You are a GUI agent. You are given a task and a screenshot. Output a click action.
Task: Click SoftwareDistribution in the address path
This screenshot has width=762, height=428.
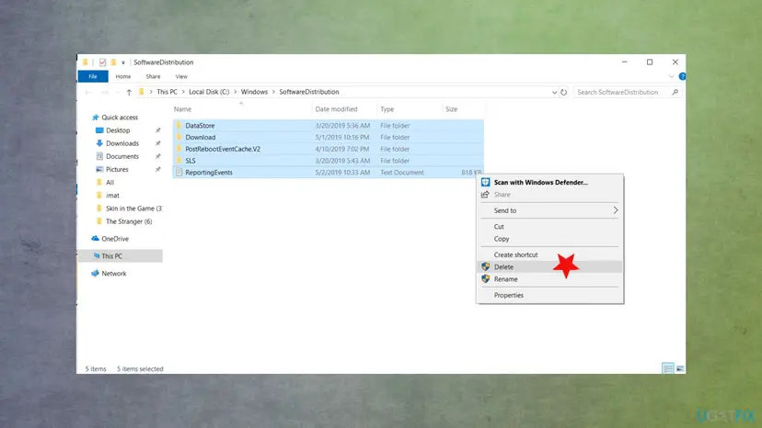(x=309, y=92)
